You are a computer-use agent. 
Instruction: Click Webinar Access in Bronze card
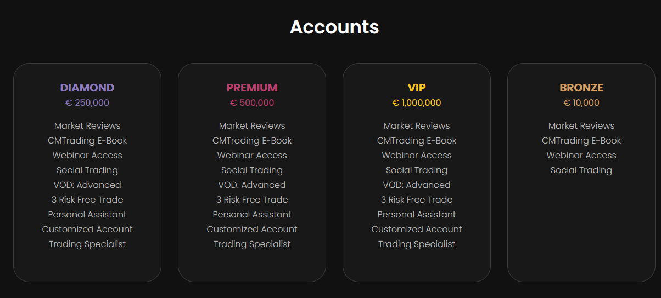[581, 155]
